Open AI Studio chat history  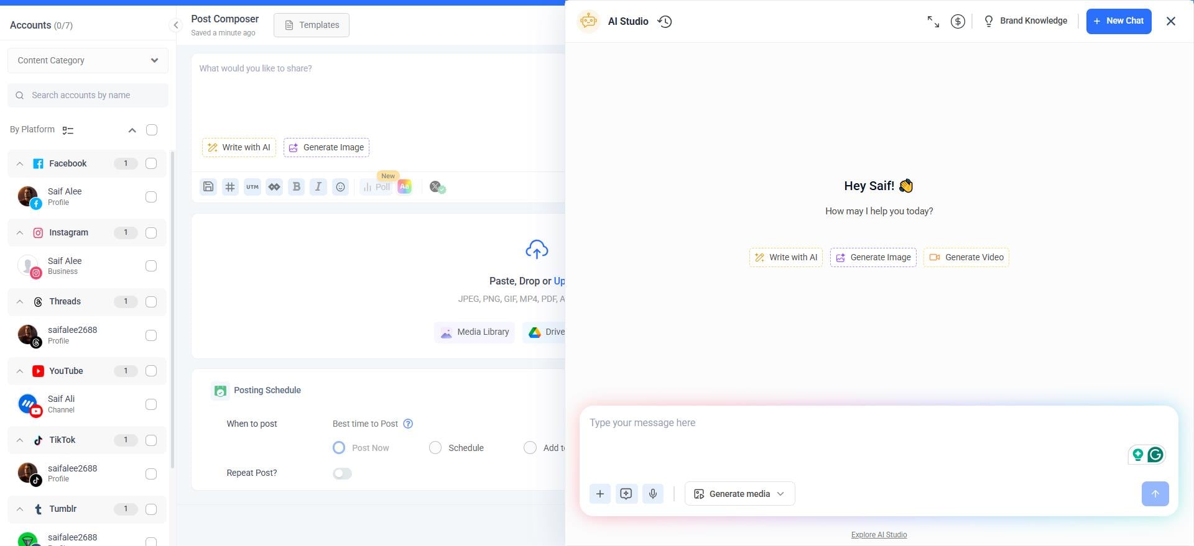665,22
